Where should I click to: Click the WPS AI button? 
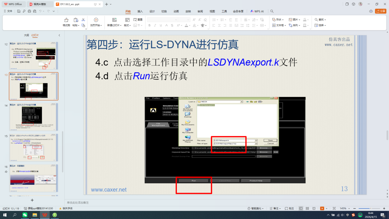pos(257,11)
